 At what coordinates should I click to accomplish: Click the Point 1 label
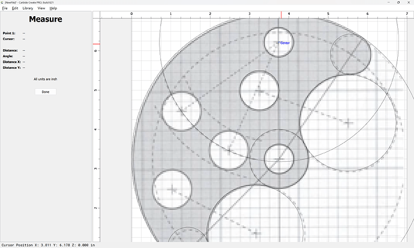[x=9, y=33]
